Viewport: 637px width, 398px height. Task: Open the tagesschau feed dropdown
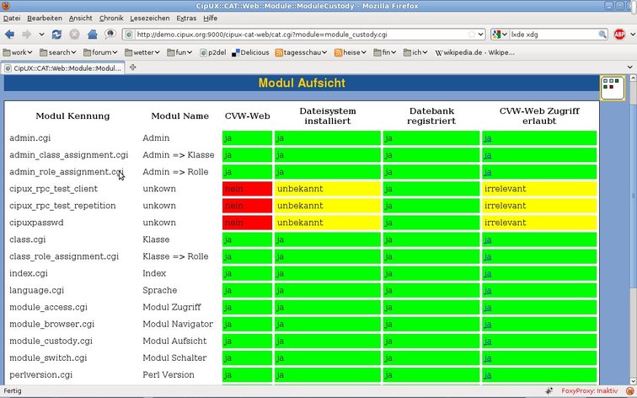click(301, 52)
